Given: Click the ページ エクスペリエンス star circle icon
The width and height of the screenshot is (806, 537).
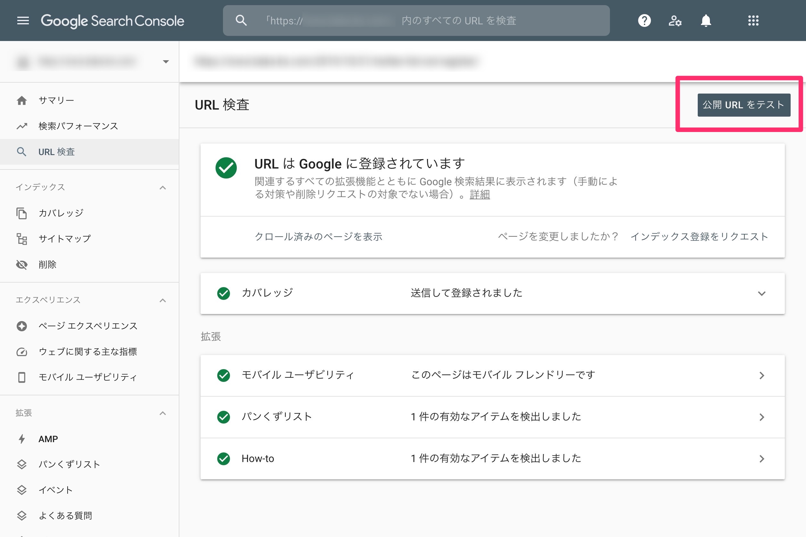Looking at the screenshot, I should 21,326.
